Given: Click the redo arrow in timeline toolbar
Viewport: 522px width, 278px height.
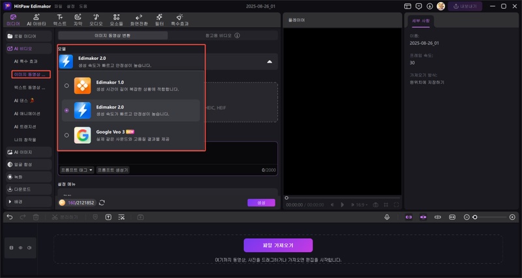Looking at the screenshot, I should tap(23, 217).
